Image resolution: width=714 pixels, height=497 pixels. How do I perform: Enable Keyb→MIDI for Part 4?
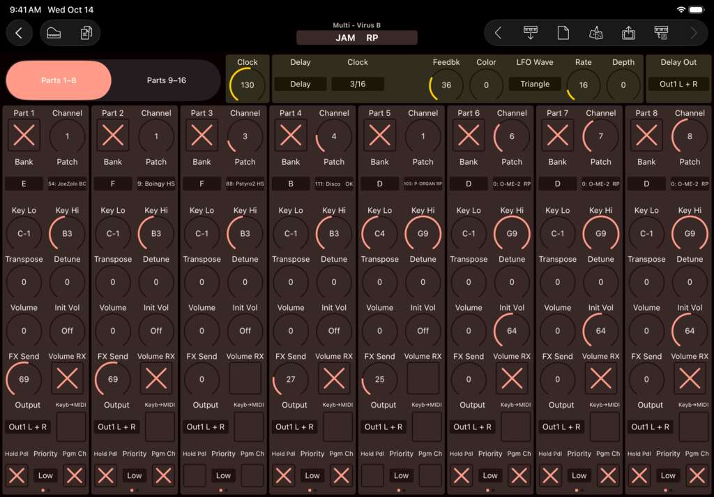point(337,426)
